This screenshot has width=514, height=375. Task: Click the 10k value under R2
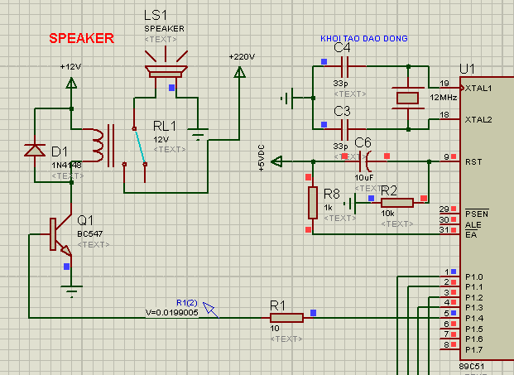tap(387, 214)
